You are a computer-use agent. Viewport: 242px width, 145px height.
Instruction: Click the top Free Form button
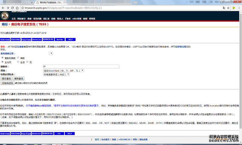(26, 40)
